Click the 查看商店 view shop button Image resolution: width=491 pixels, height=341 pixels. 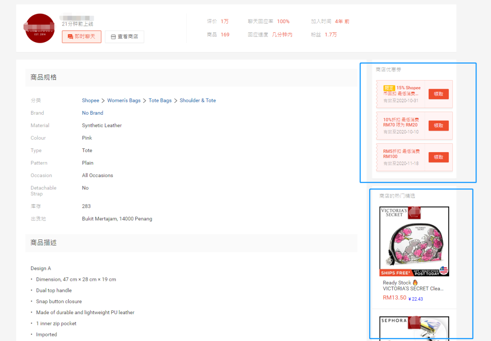pyautogui.click(x=124, y=37)
